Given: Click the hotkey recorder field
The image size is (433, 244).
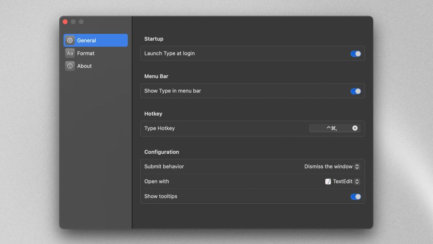Looking at the screenshot, I should pos(335,128).
